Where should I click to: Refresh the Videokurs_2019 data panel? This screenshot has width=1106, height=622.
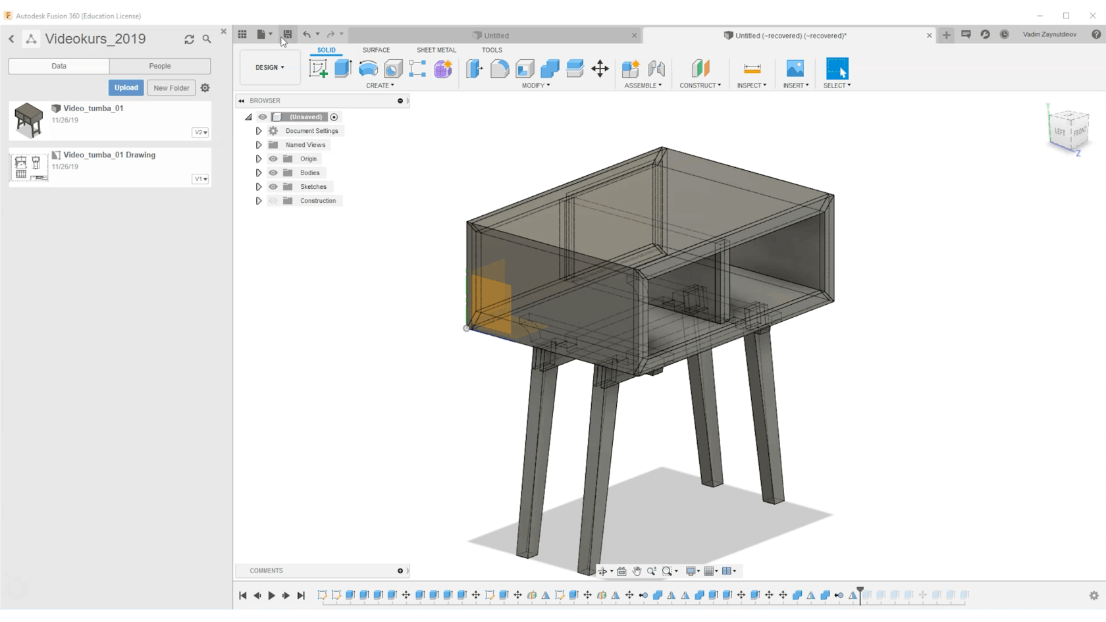[x=189, y=39]
